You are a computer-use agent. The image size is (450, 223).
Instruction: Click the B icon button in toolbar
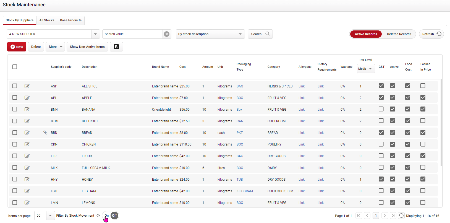116,47
